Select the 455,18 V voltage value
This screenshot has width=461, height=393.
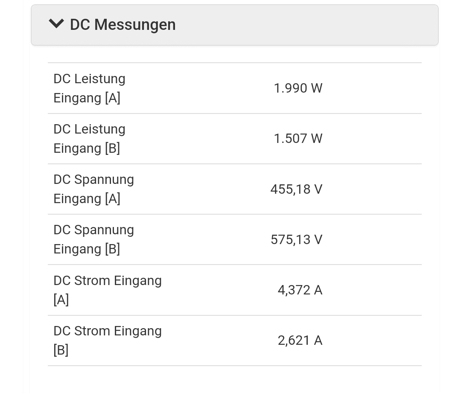pyautogui.click(x=296, y=189)
